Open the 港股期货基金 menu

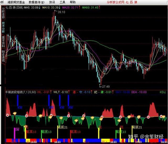point(16,2)
